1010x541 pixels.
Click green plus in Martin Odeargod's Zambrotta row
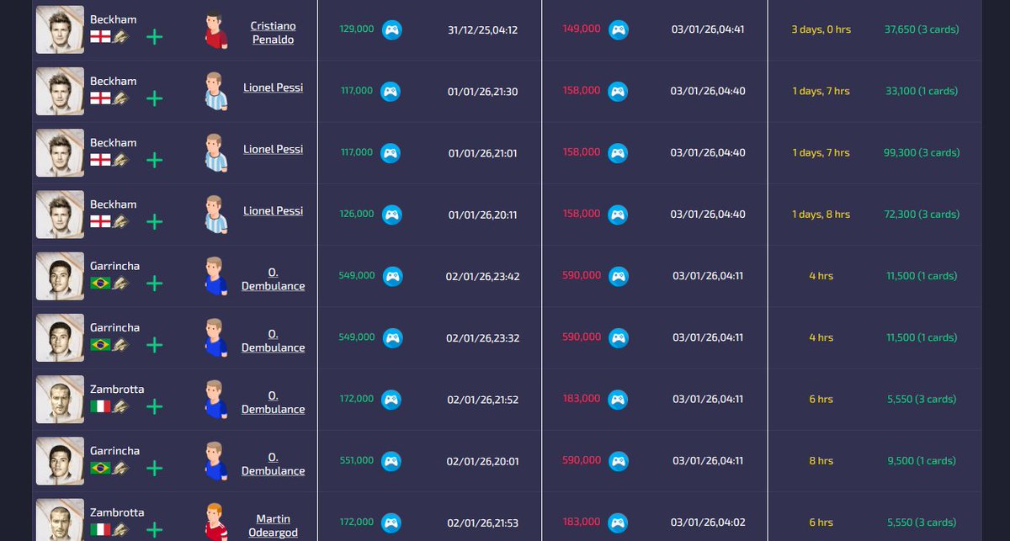coord(155,530)
